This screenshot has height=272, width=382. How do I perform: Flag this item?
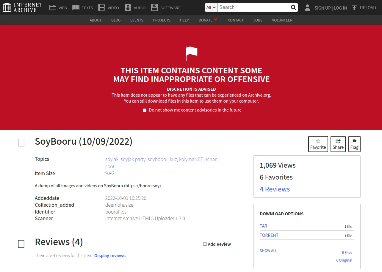pyautogui.click(x=354, y=144)
